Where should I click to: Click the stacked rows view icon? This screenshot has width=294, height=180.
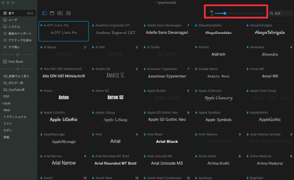point(68,13)
